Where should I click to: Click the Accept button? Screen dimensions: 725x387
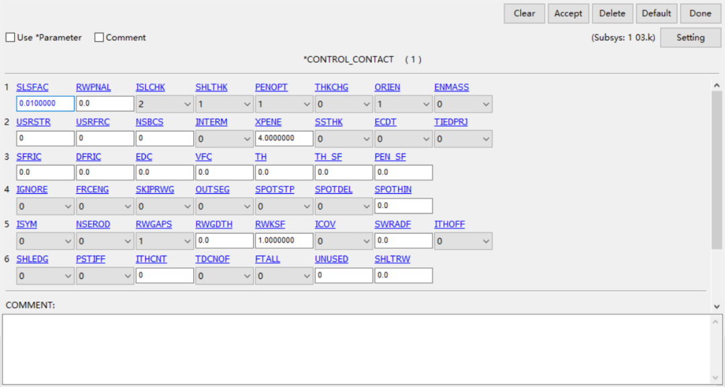(x=569, y=13)
